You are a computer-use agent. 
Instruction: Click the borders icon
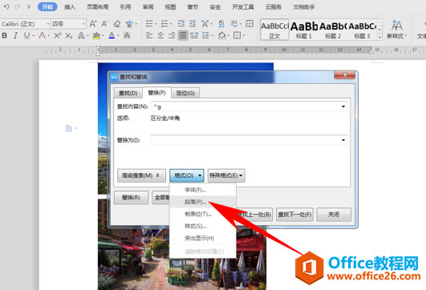click(x=237, y=35)
